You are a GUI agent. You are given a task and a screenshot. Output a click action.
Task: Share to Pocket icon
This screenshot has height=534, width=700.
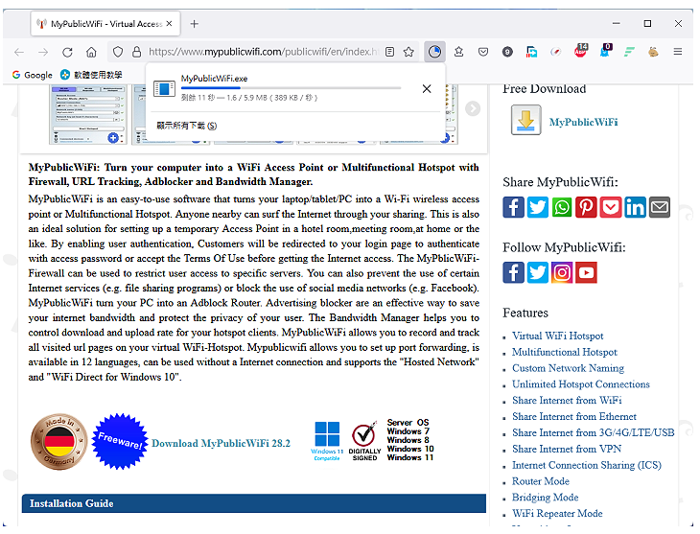[610, 207]
